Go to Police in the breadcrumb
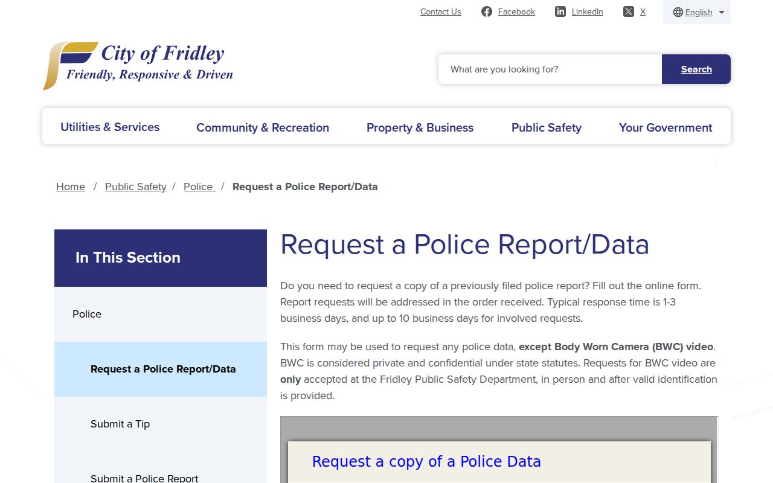773x483 pixels. tap(199, 187)
